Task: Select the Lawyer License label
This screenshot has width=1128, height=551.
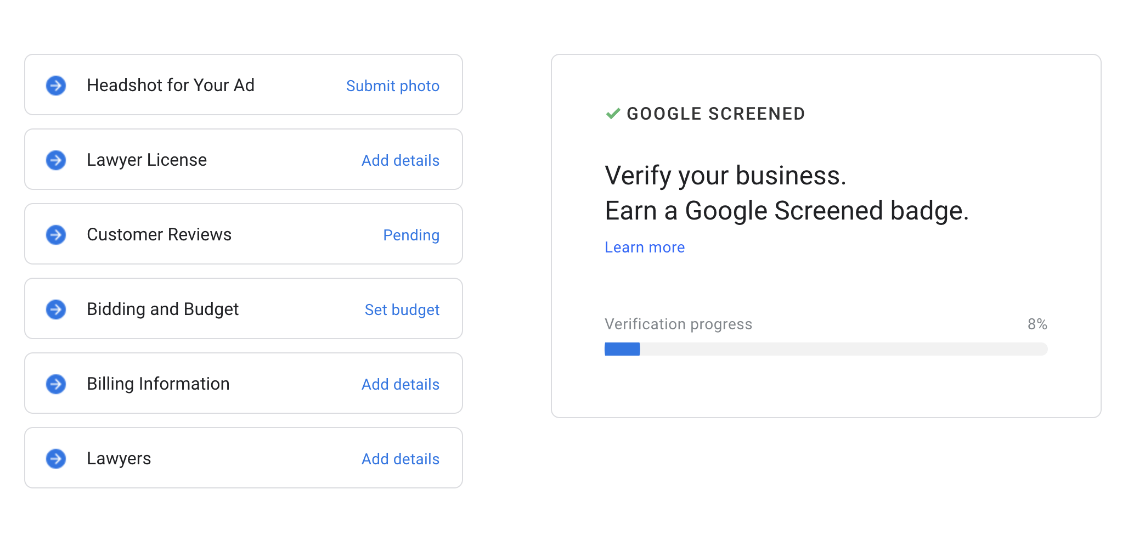Action: tap(147, 160)
